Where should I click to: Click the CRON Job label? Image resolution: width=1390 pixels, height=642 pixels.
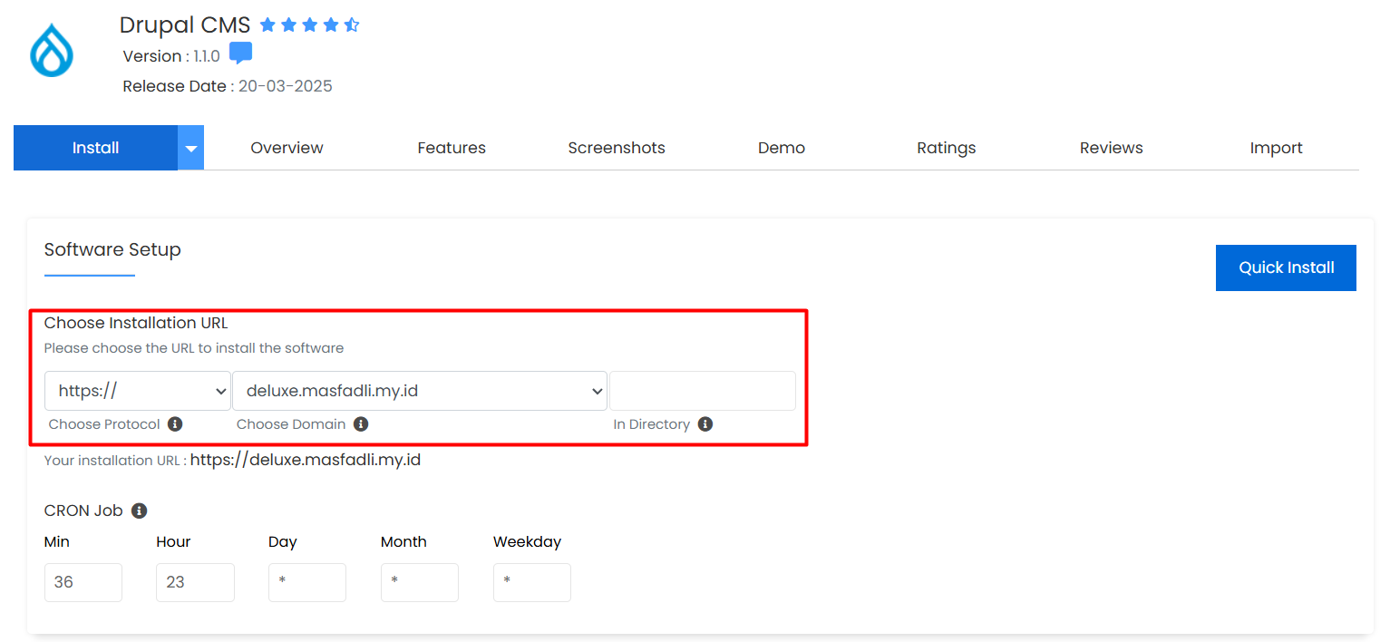tap(83, 511)
